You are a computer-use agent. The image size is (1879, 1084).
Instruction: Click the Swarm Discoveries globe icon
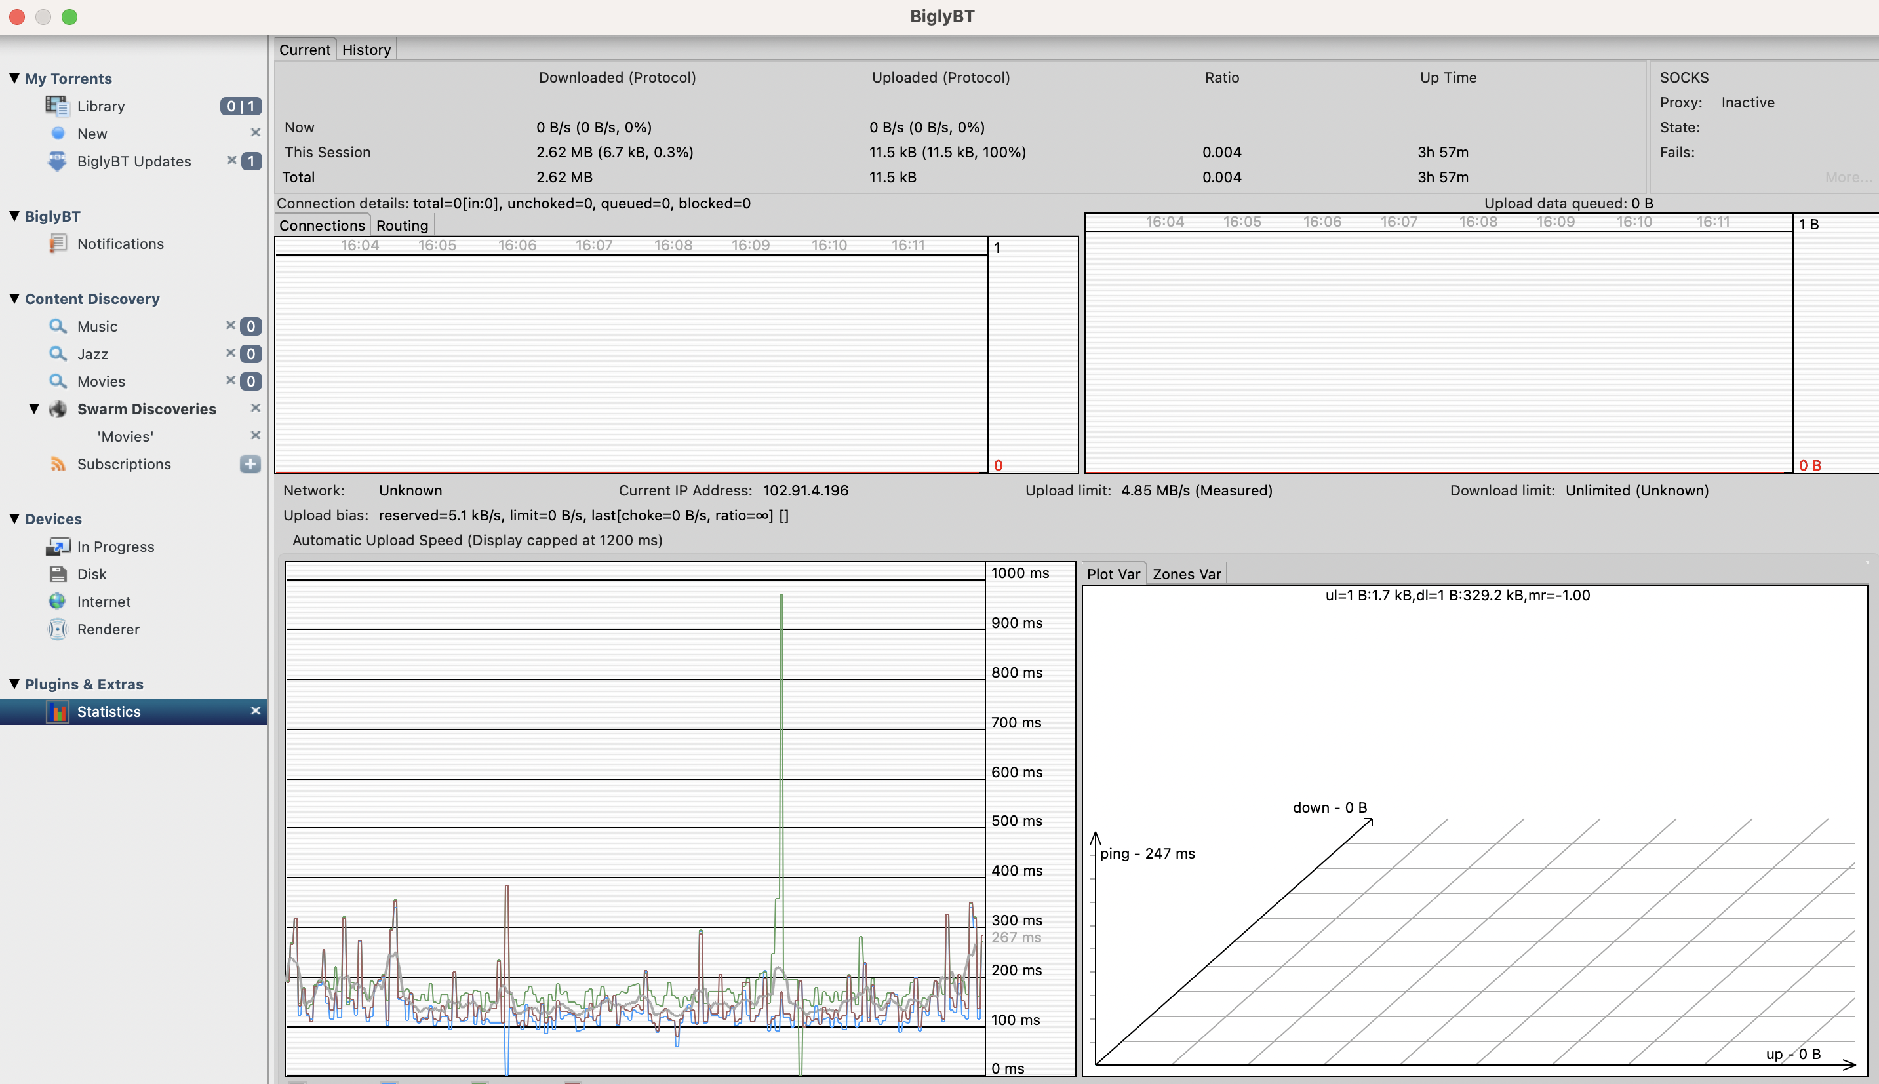point(57,409)
